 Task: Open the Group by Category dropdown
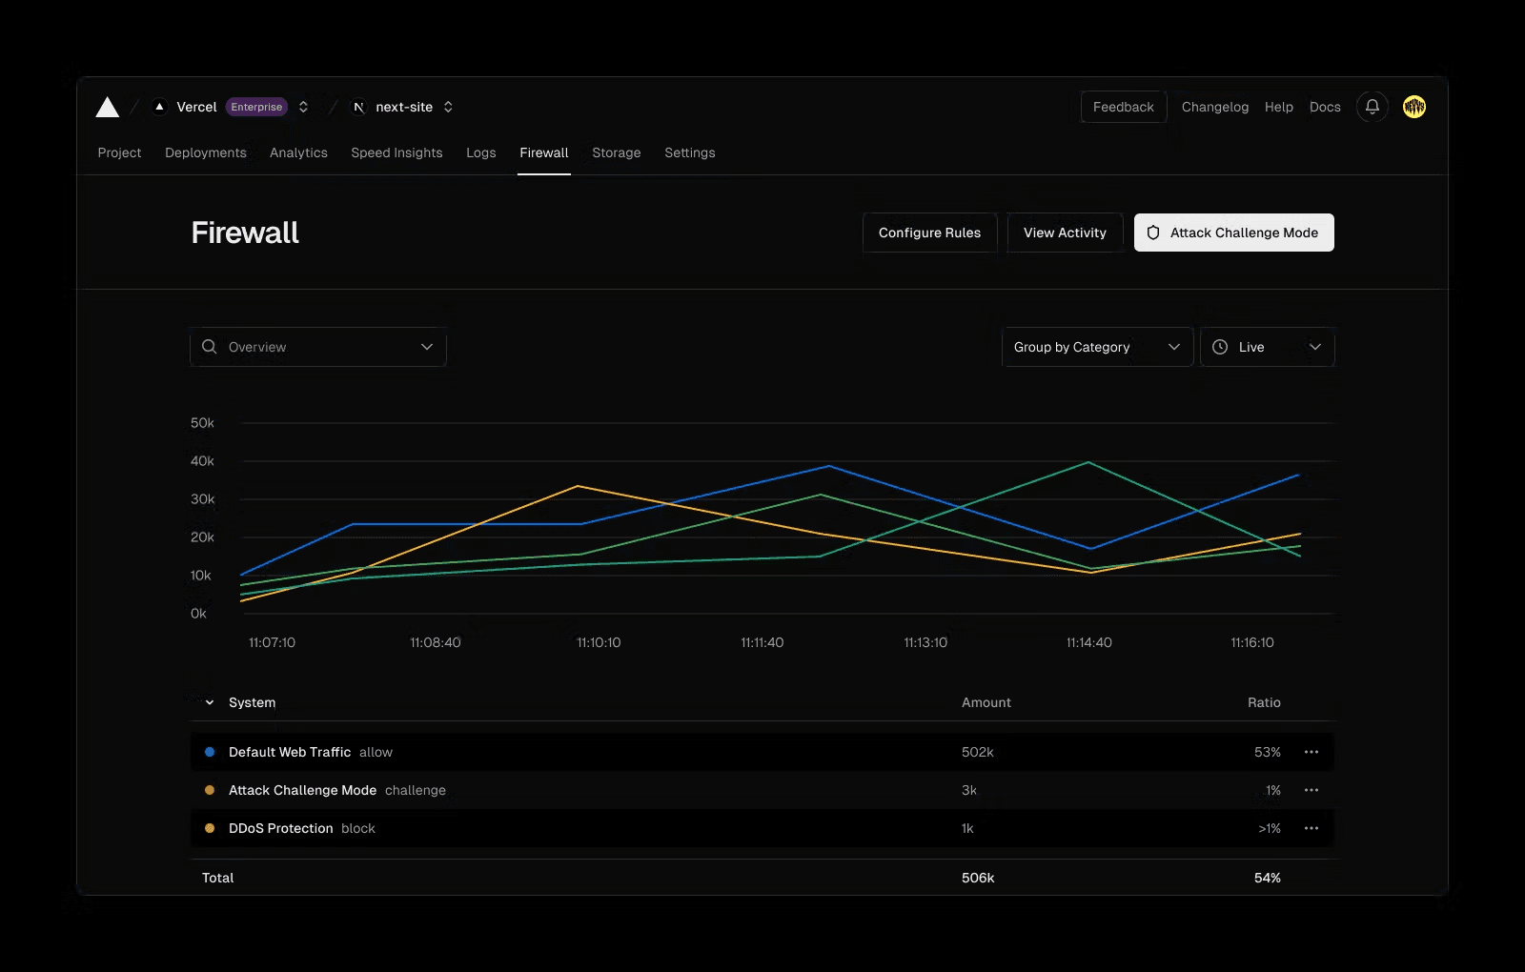[1096, 347]
